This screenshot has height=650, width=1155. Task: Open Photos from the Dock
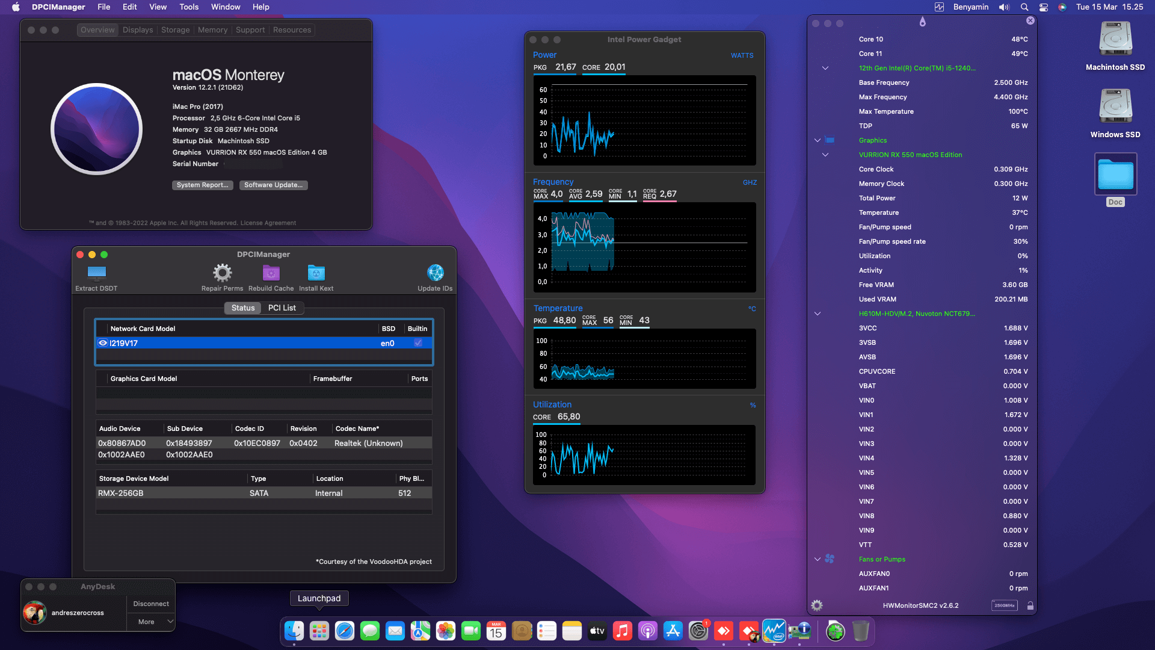pos(446,631)
